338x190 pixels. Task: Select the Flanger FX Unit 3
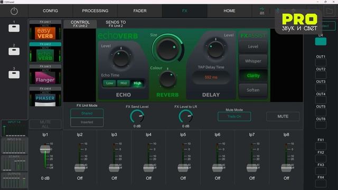(45, 74)
